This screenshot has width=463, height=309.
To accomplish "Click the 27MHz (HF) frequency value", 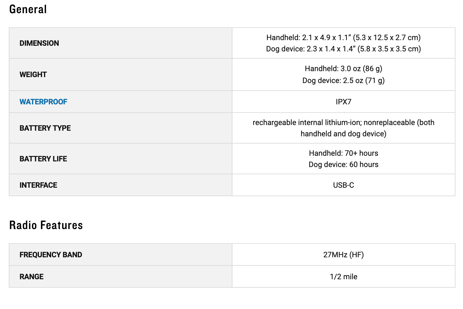I will [343, 255].
